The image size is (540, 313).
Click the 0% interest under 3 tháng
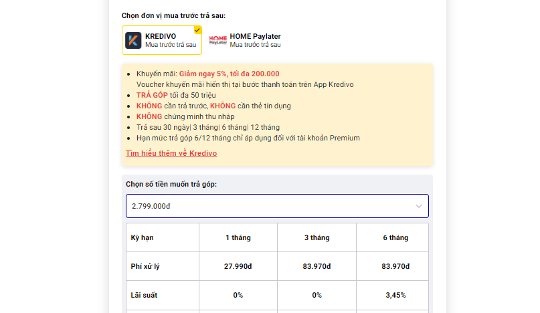click(317, 295)
